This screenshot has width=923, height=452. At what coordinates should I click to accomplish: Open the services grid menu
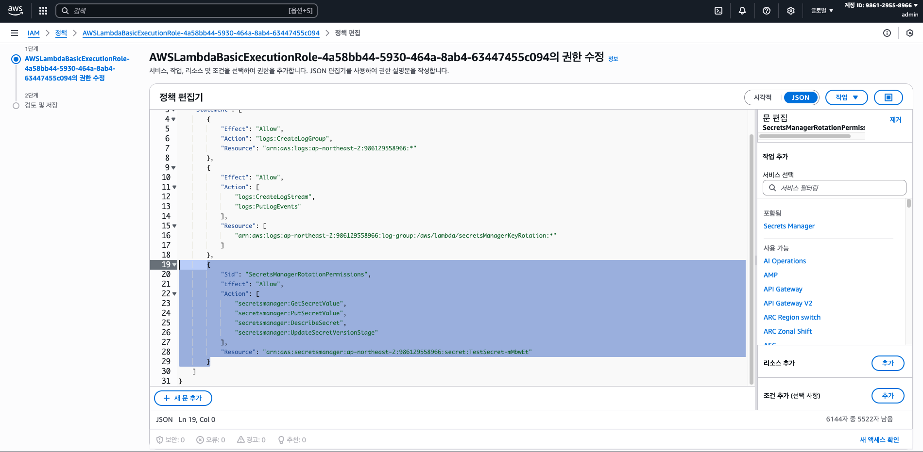point(43,11)
